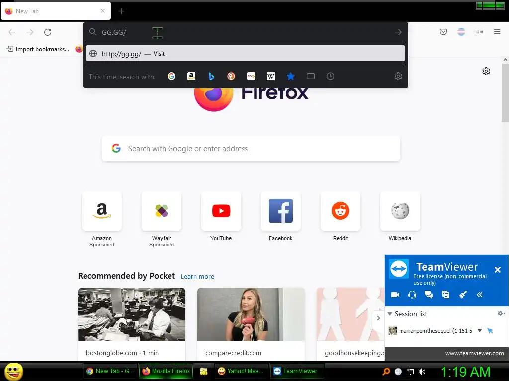Go back to previous page
Viewport: 509px width, 381px height.
[12, 32]
